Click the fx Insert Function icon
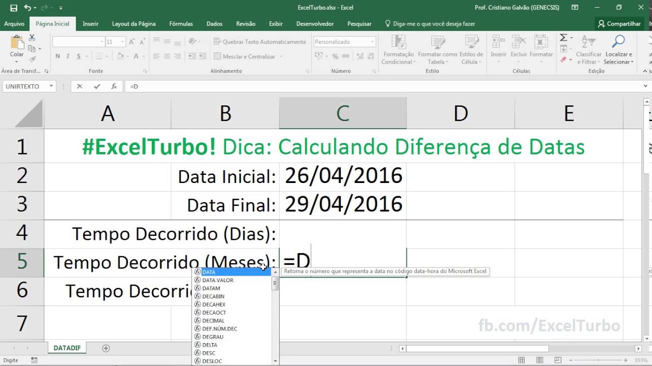The height and width of the screenshot is (366, 652). [114, 86]
